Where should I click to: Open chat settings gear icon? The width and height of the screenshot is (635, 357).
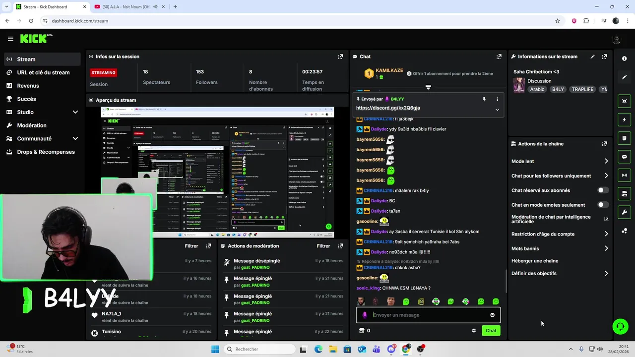pos(474,331)
